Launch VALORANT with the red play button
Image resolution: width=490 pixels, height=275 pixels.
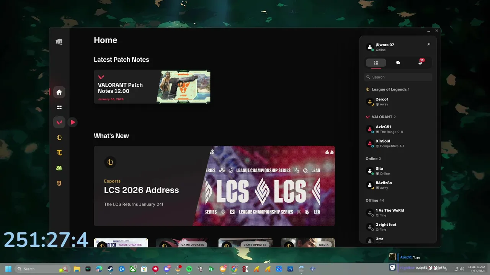[x=73, y=122]
